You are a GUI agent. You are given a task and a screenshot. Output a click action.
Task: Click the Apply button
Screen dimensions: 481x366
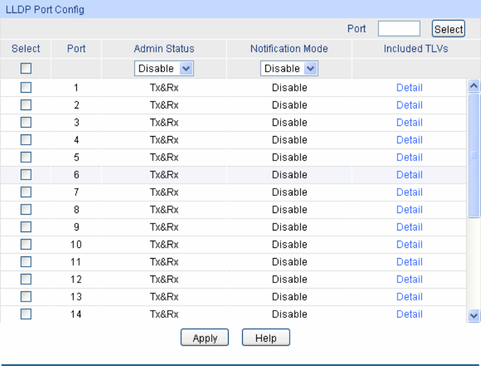point(204,338)
